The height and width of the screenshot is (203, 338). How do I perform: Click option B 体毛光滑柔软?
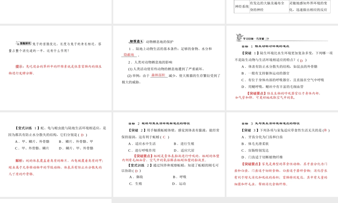(255, 144)
